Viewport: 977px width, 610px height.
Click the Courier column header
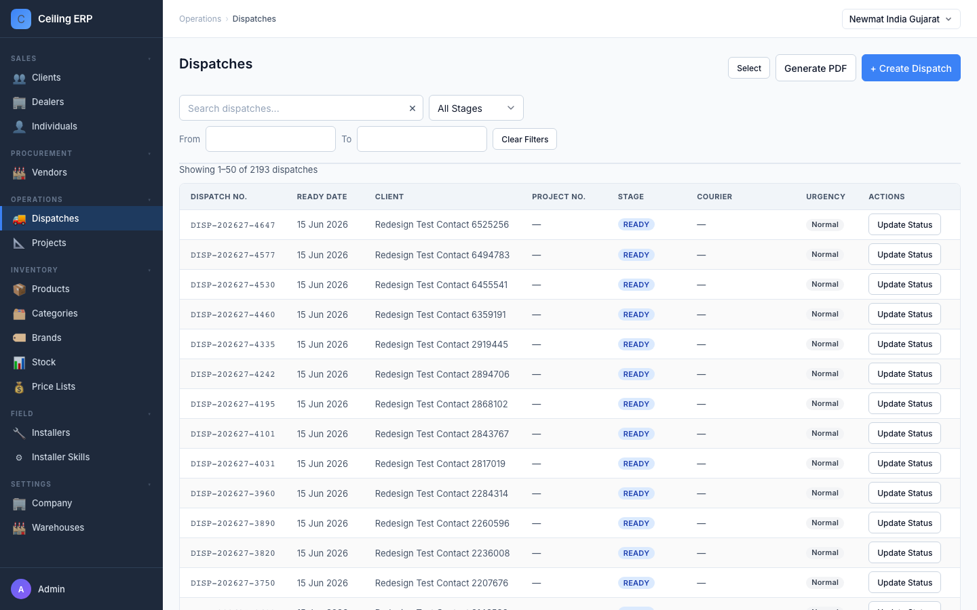point(714,197)
